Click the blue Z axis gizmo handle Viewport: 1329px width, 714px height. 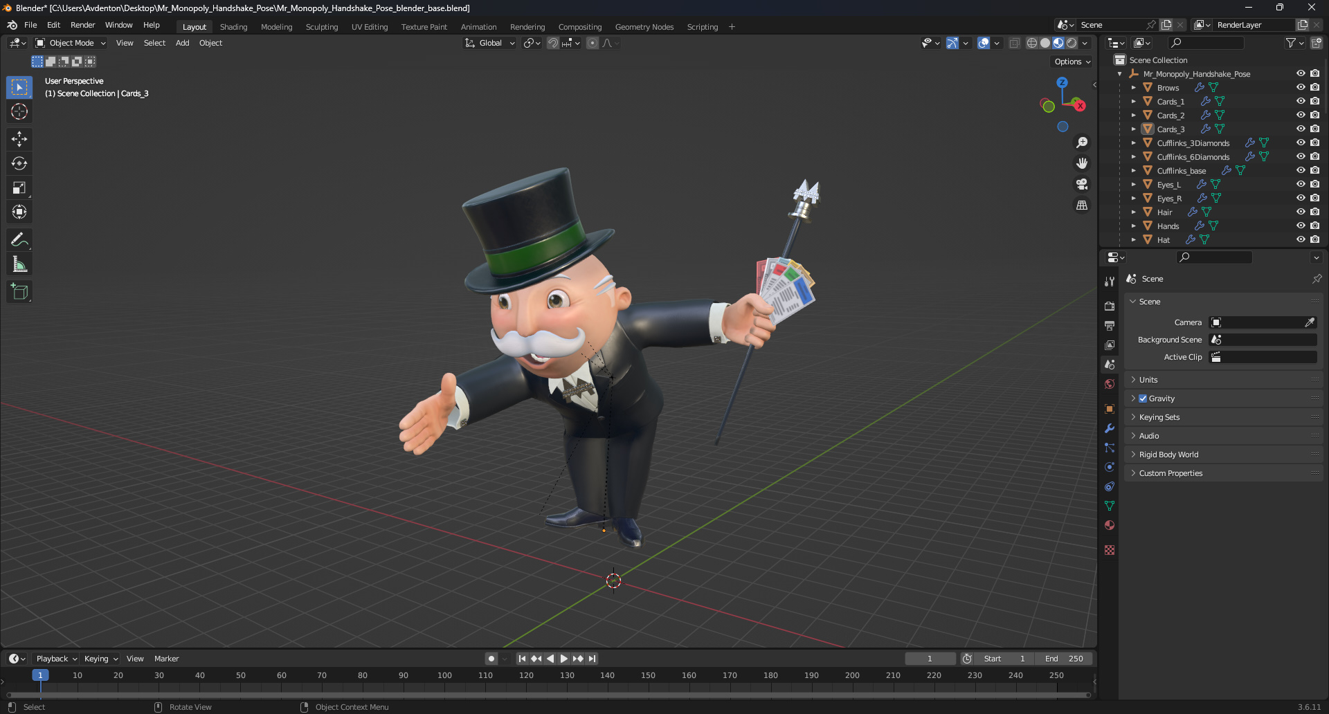[1062, 82]
